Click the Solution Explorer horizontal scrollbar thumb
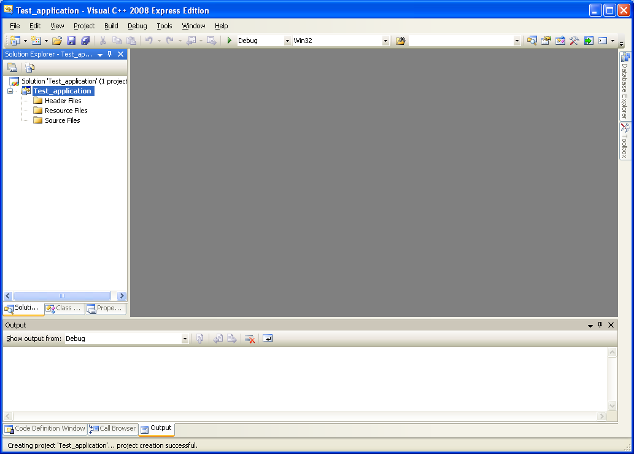Image resolution: width=634 pixels, height=454 pixels. pyautogui.click(x=62, y=295)
